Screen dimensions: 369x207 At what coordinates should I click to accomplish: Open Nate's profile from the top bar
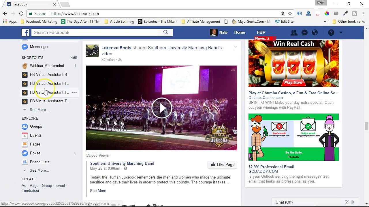pyautogui.click(x=223, y=32)
